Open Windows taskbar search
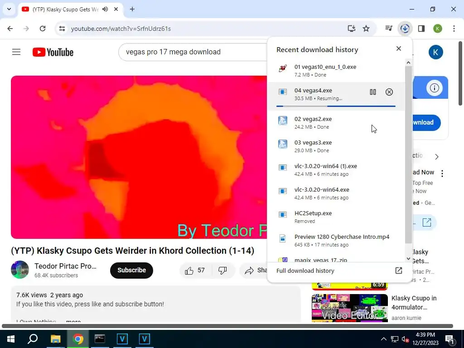The height and width of the screenshot is (348, 464). pos(33,339)
